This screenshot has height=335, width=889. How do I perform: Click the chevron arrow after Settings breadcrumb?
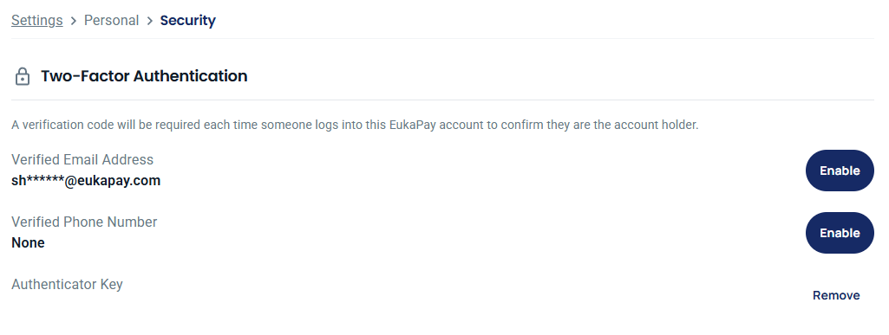(74, 21)
